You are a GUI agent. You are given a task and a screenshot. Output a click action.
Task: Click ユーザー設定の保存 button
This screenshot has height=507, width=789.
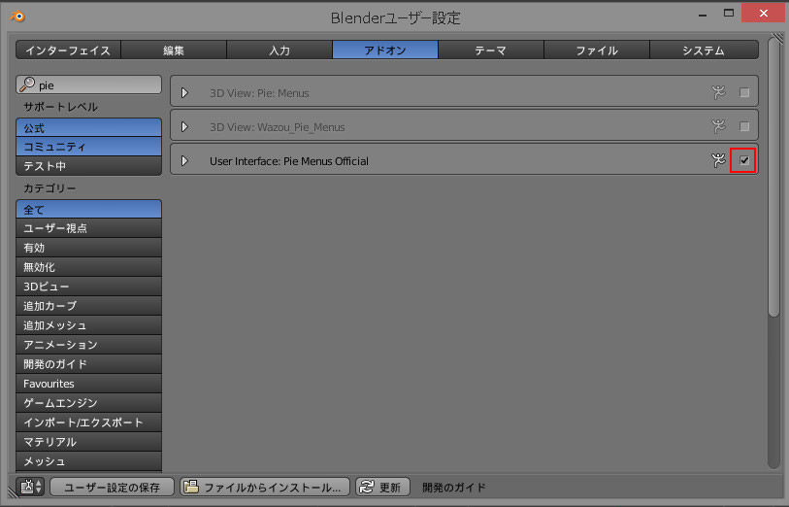point(112,487)
